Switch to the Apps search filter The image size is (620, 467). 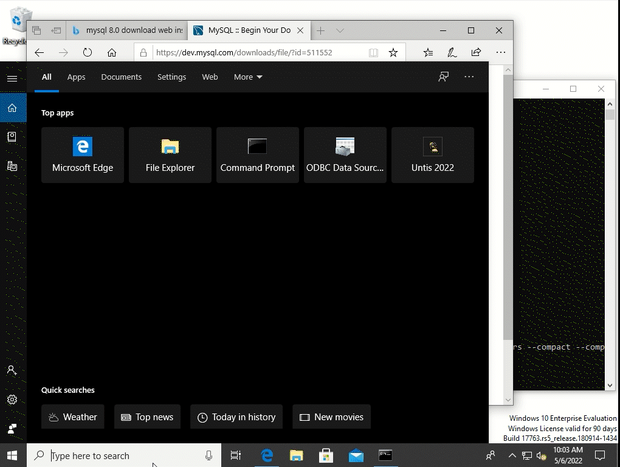pos(76,77)
